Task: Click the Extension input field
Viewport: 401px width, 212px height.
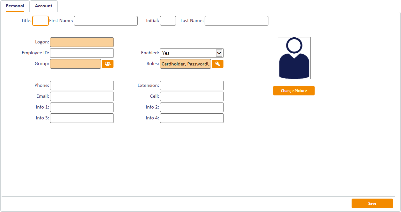Action: point(192,86)
